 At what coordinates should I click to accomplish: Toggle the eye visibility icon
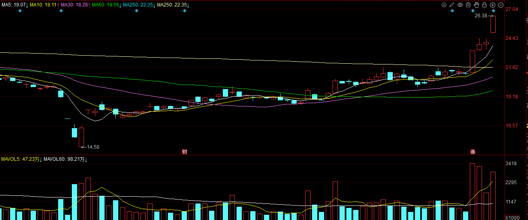click(460, 5)
